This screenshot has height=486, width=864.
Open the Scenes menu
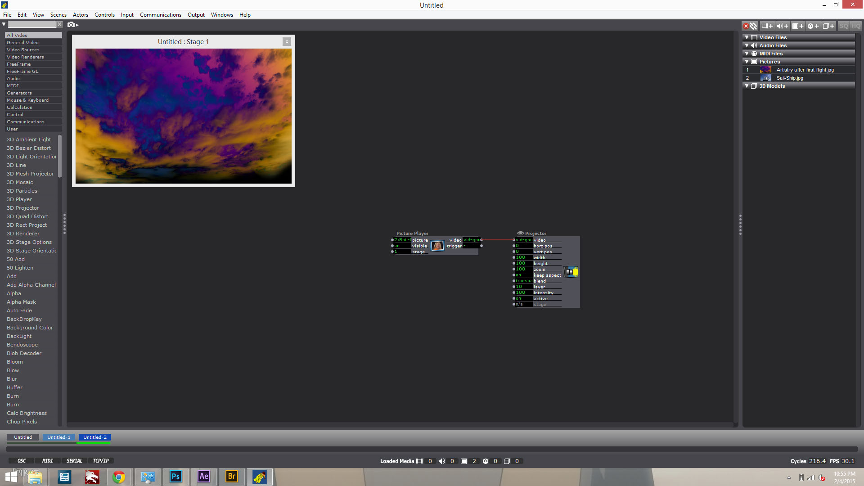(57, 15)
